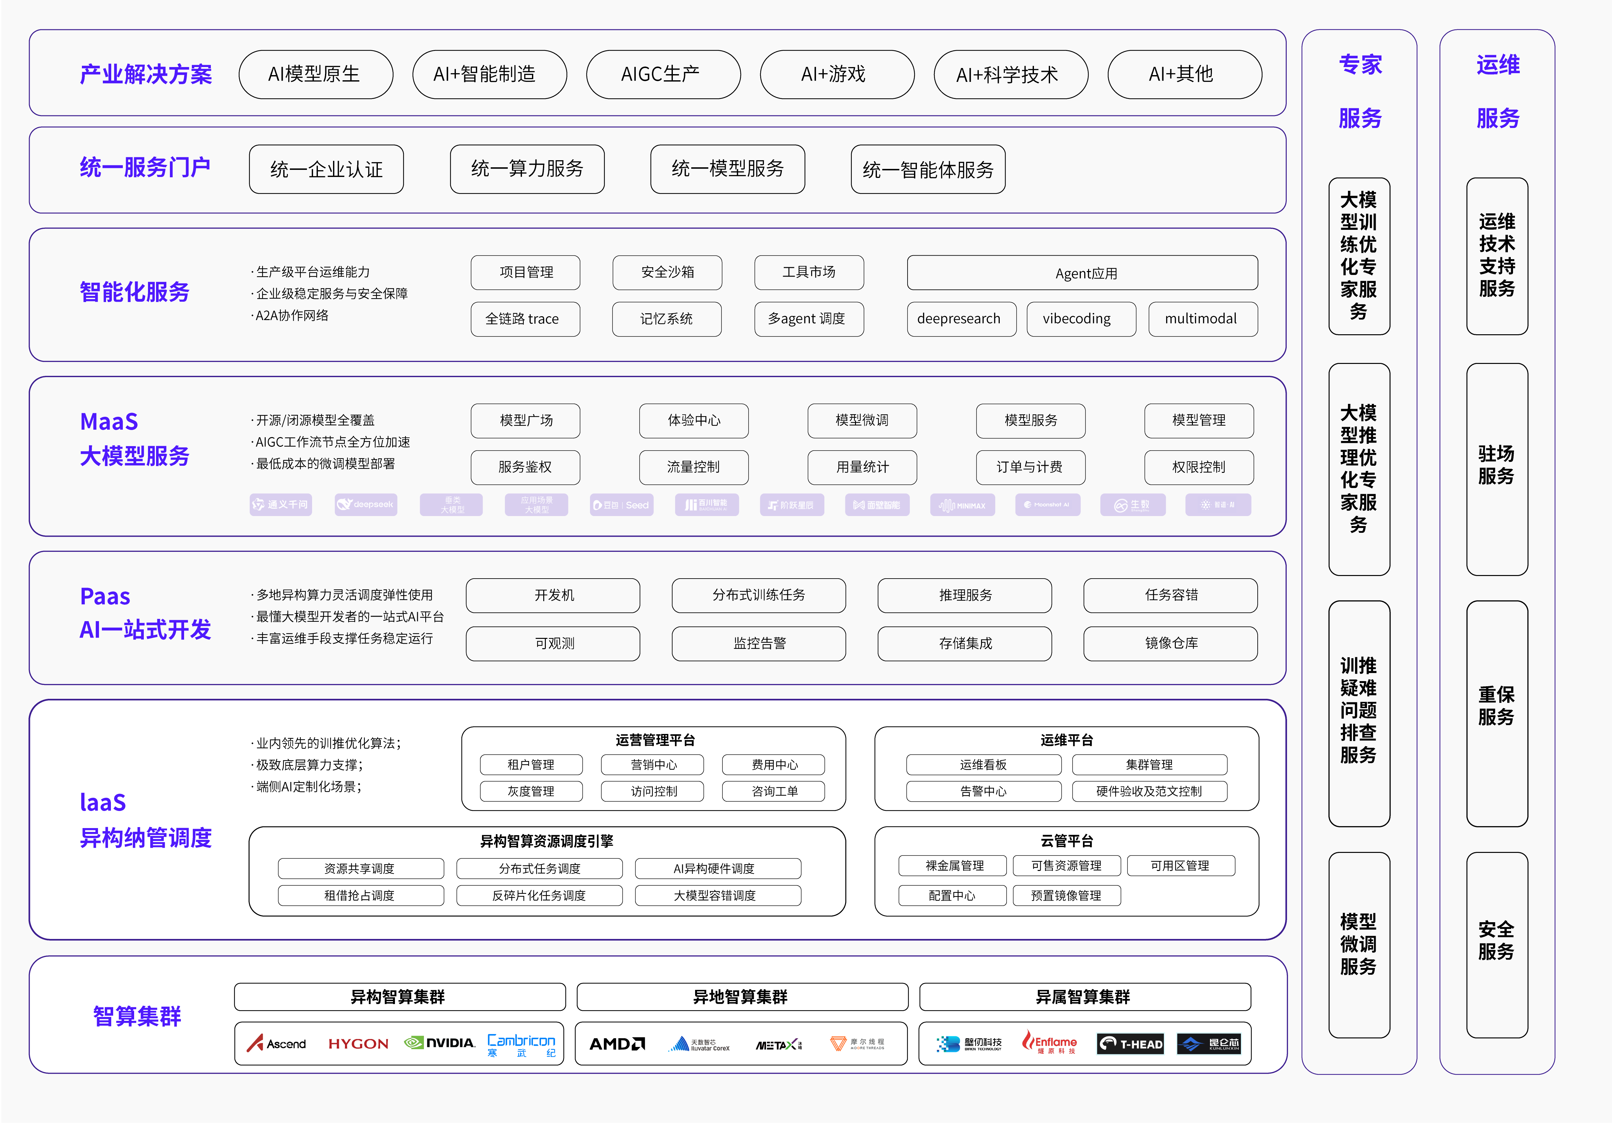Click the 异构智算集群 header
1612x1123 pixels.
pos(400,997)
